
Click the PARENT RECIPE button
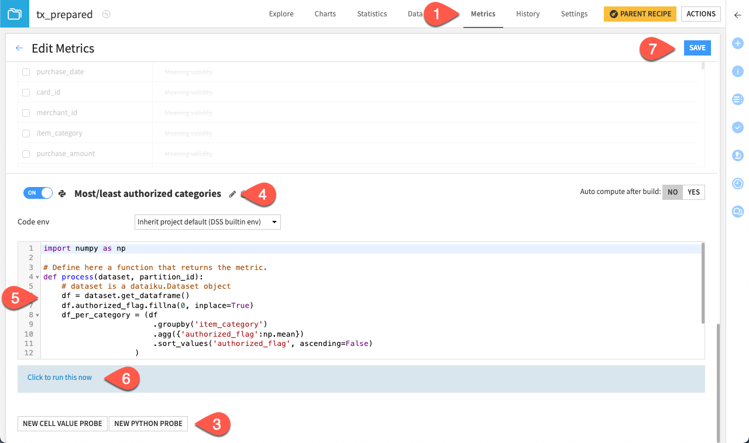tap(640, 13)
